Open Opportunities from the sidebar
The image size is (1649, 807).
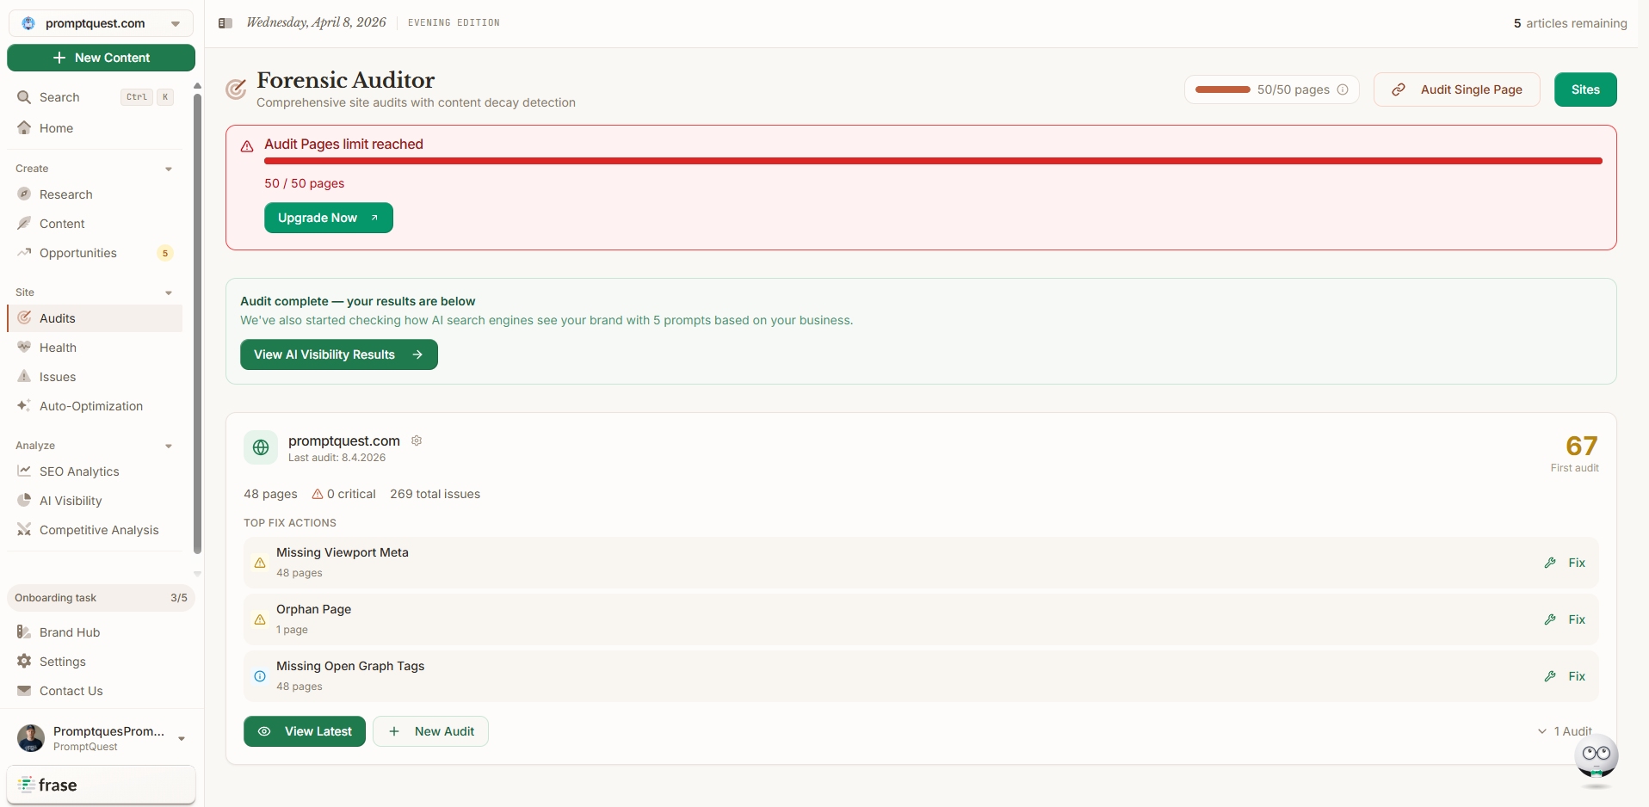(78, 253)
